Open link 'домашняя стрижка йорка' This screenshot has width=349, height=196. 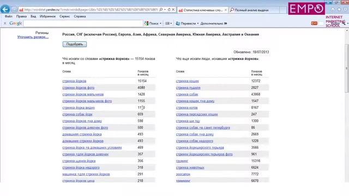point(82,134)
